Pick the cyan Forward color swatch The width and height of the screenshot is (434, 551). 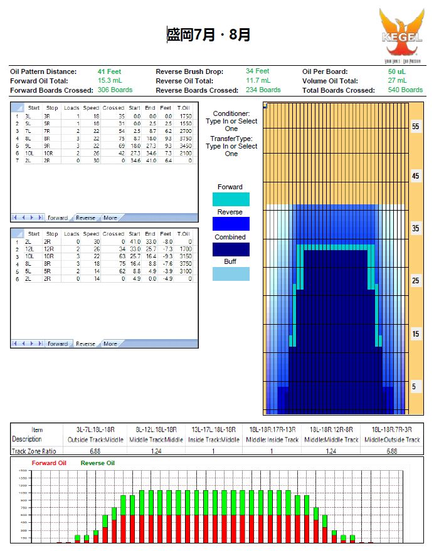[231, 199]
